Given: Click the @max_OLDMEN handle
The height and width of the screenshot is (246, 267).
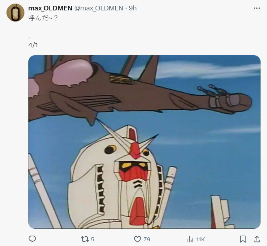Looking at the screenshot, I should [x=98, y=8].
